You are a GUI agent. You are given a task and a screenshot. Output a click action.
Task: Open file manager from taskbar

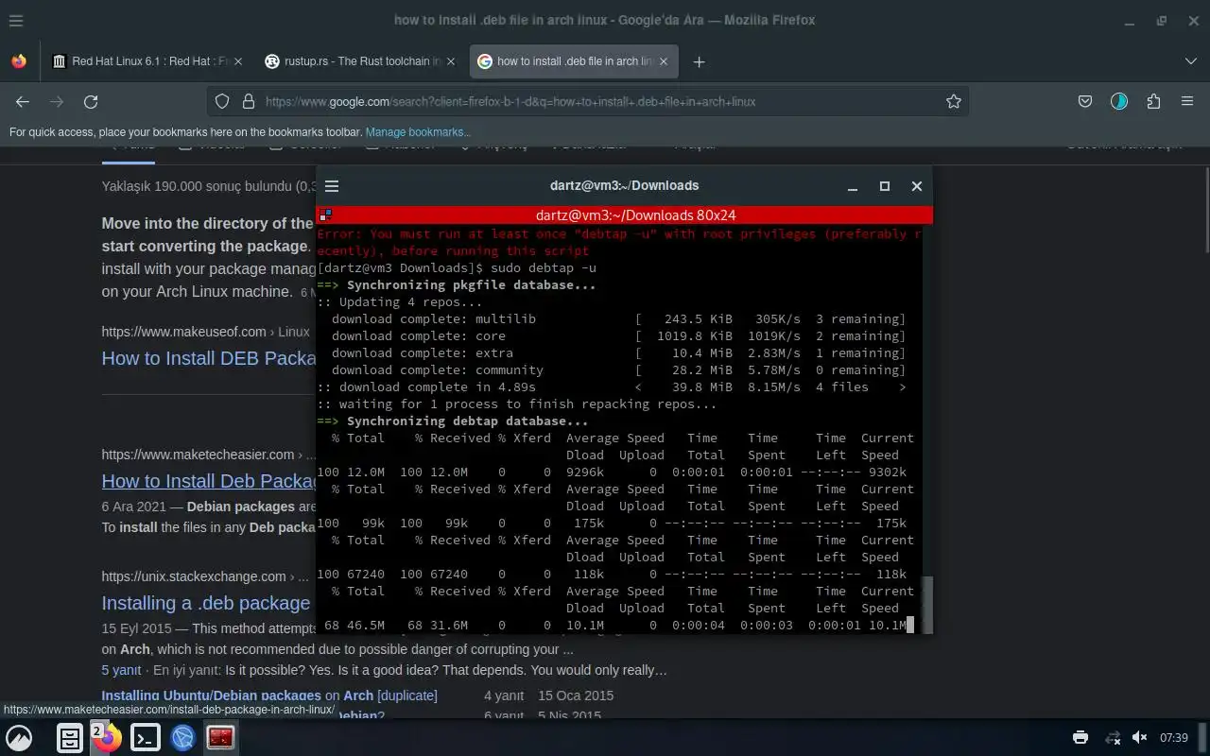point(70,738)
